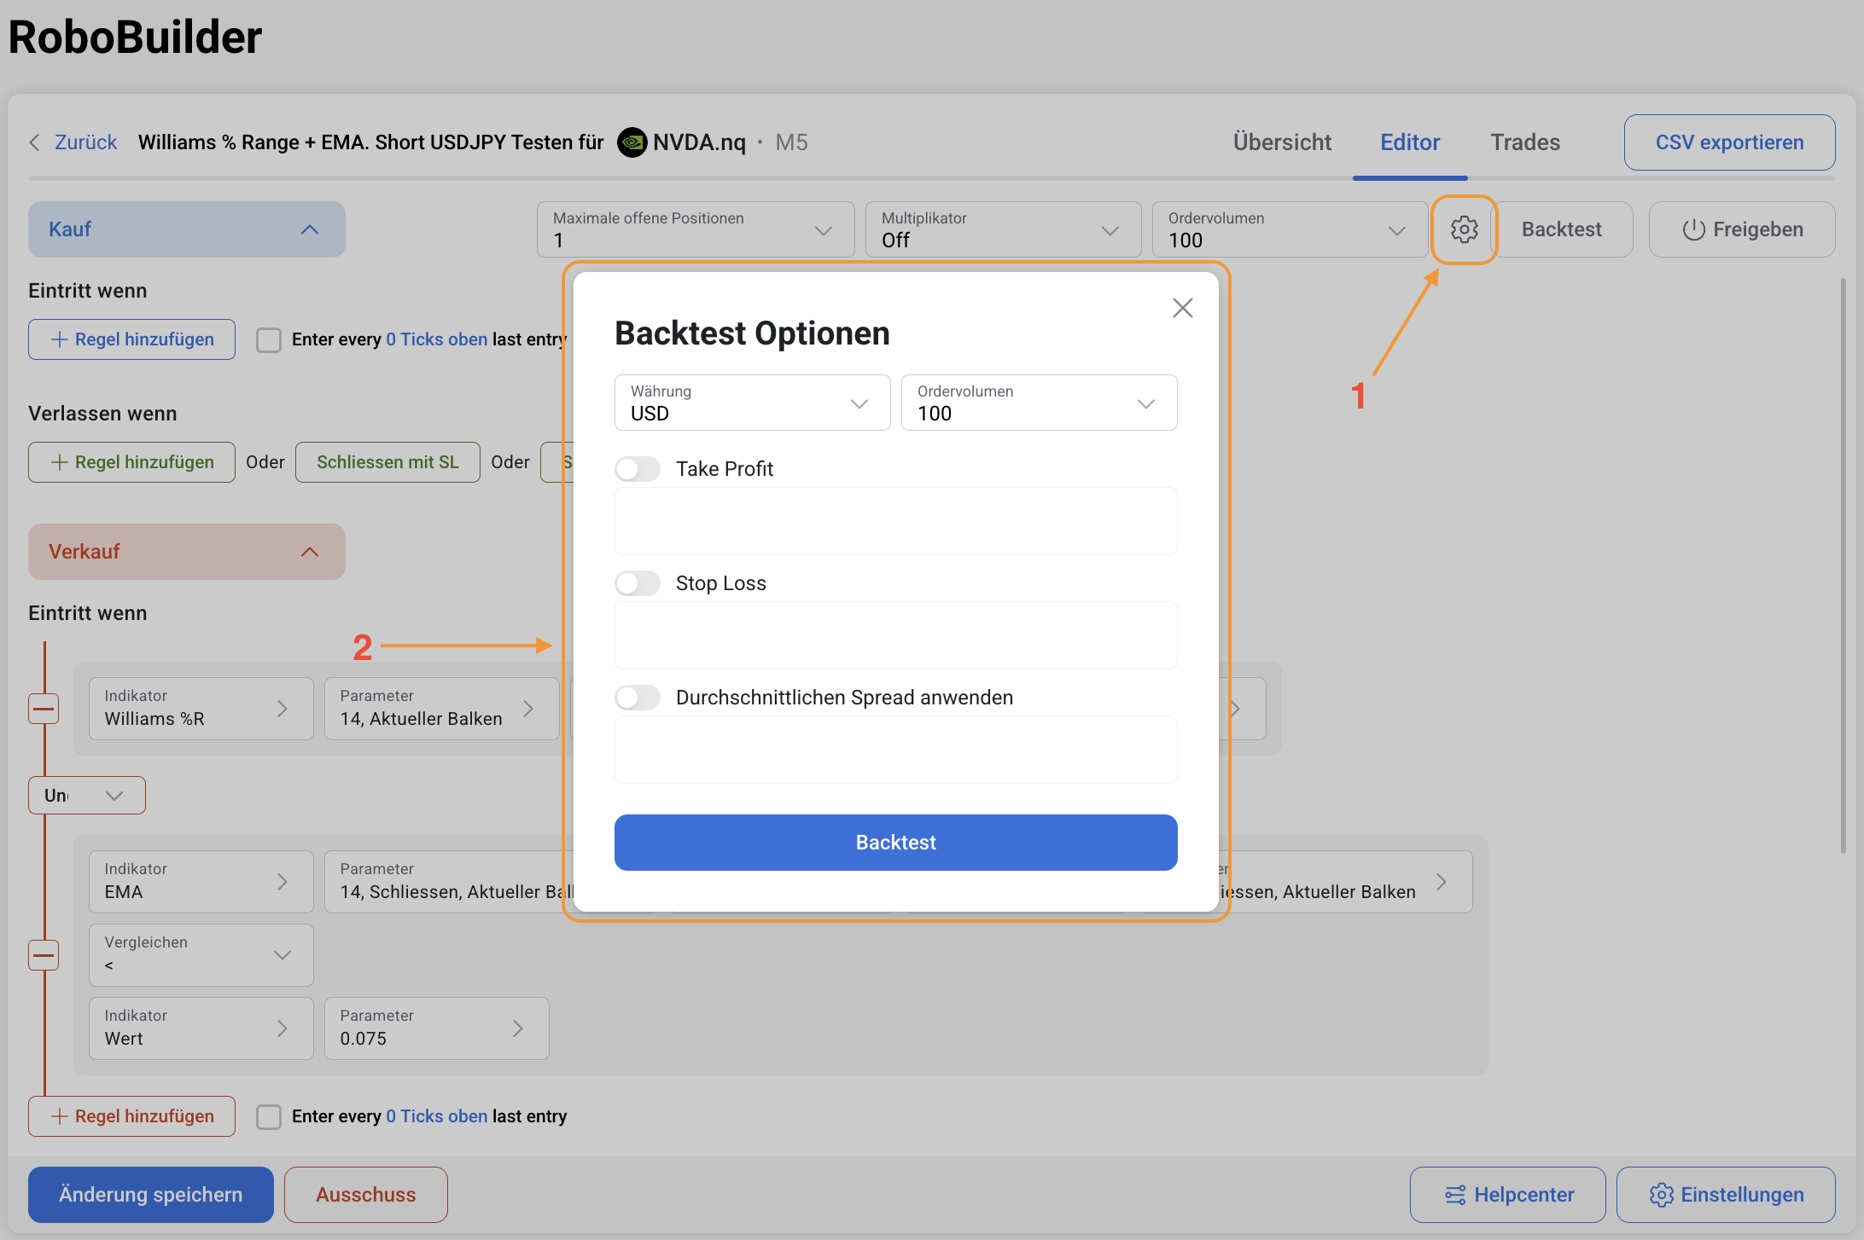The height and width of the screenshot is (1240, 1864).
Task: Click the Take Profit value input field
Action: click(x=895, y=521)
